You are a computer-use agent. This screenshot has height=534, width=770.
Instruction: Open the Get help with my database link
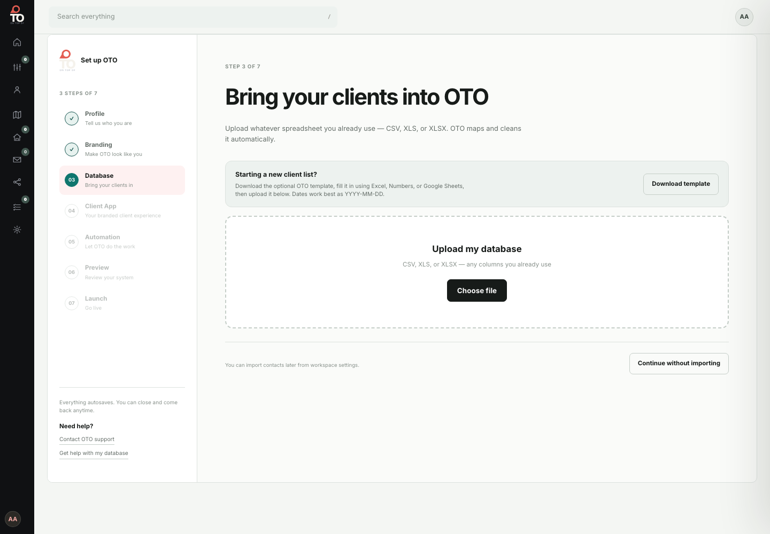point(94,453)
